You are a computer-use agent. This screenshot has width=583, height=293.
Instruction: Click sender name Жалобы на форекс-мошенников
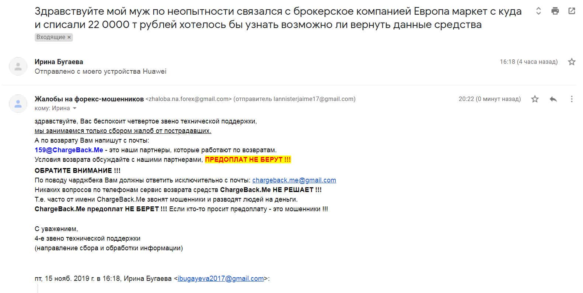[x=89, y=99]
